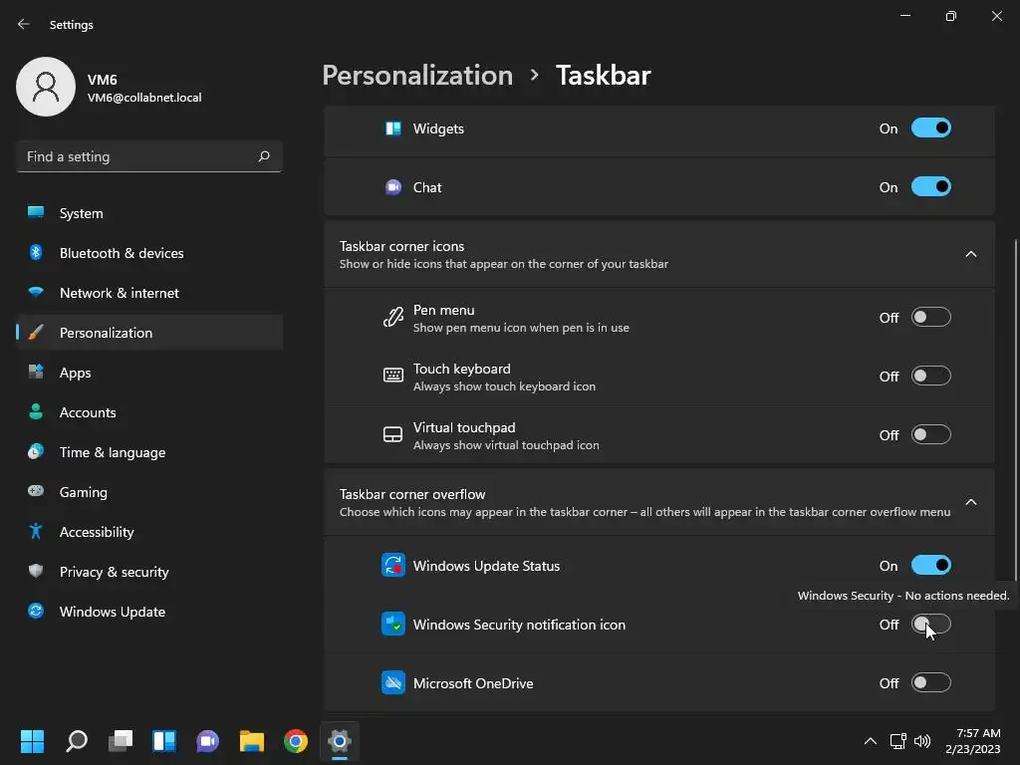
Task: Enable the Touch keyboard toggle
Action: tap(931, 376)
